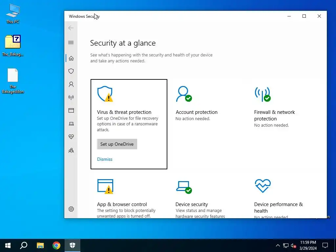
Task: Open Device security heading
Action: point(192,204)
